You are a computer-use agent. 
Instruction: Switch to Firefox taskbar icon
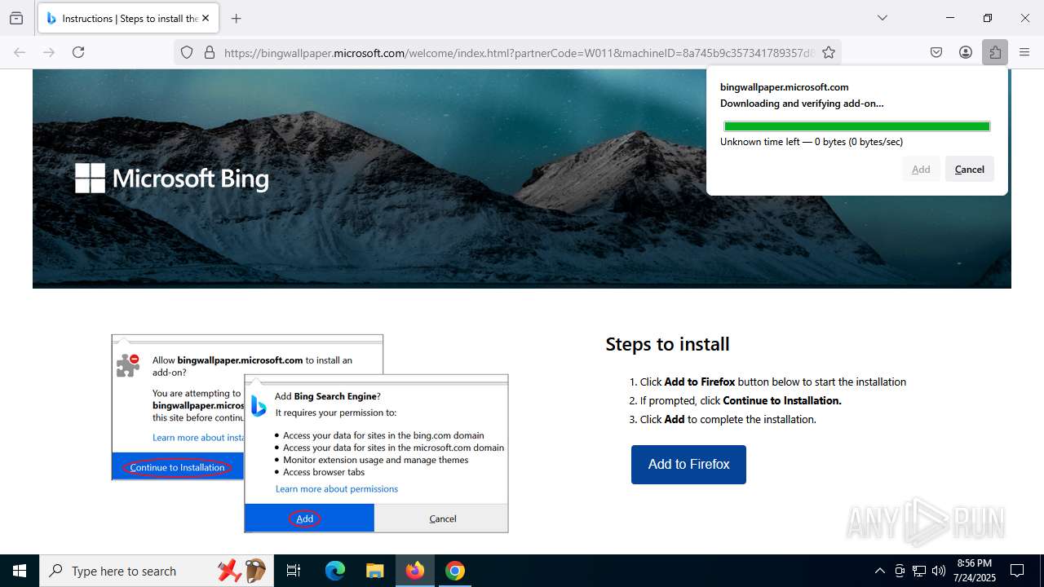coord(415,571)
